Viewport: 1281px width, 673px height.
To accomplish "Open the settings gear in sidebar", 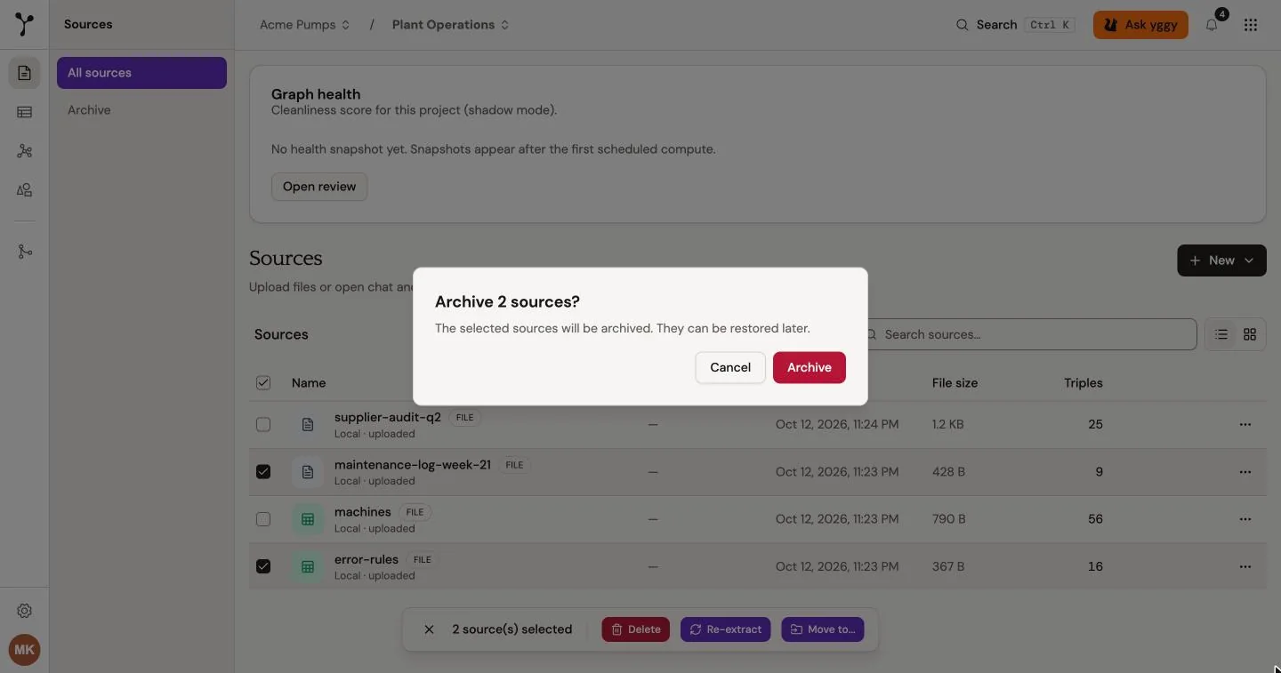I will (x=25, y=611).
